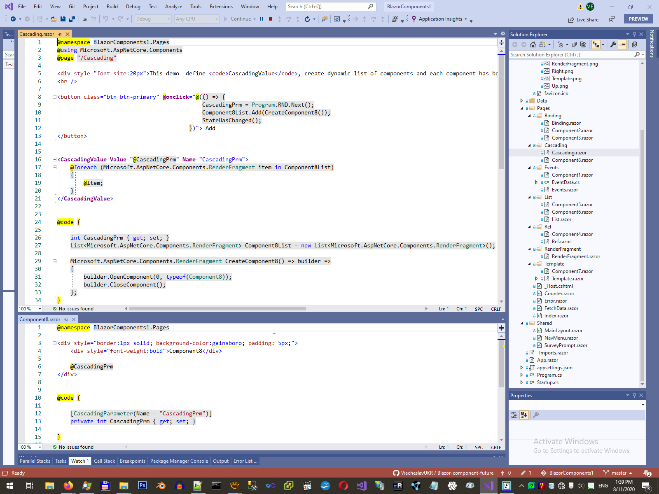The width and height of the screenshot is (659, 494).
Task: Pause execution with Break All button
Action: (x=262, y=19)
